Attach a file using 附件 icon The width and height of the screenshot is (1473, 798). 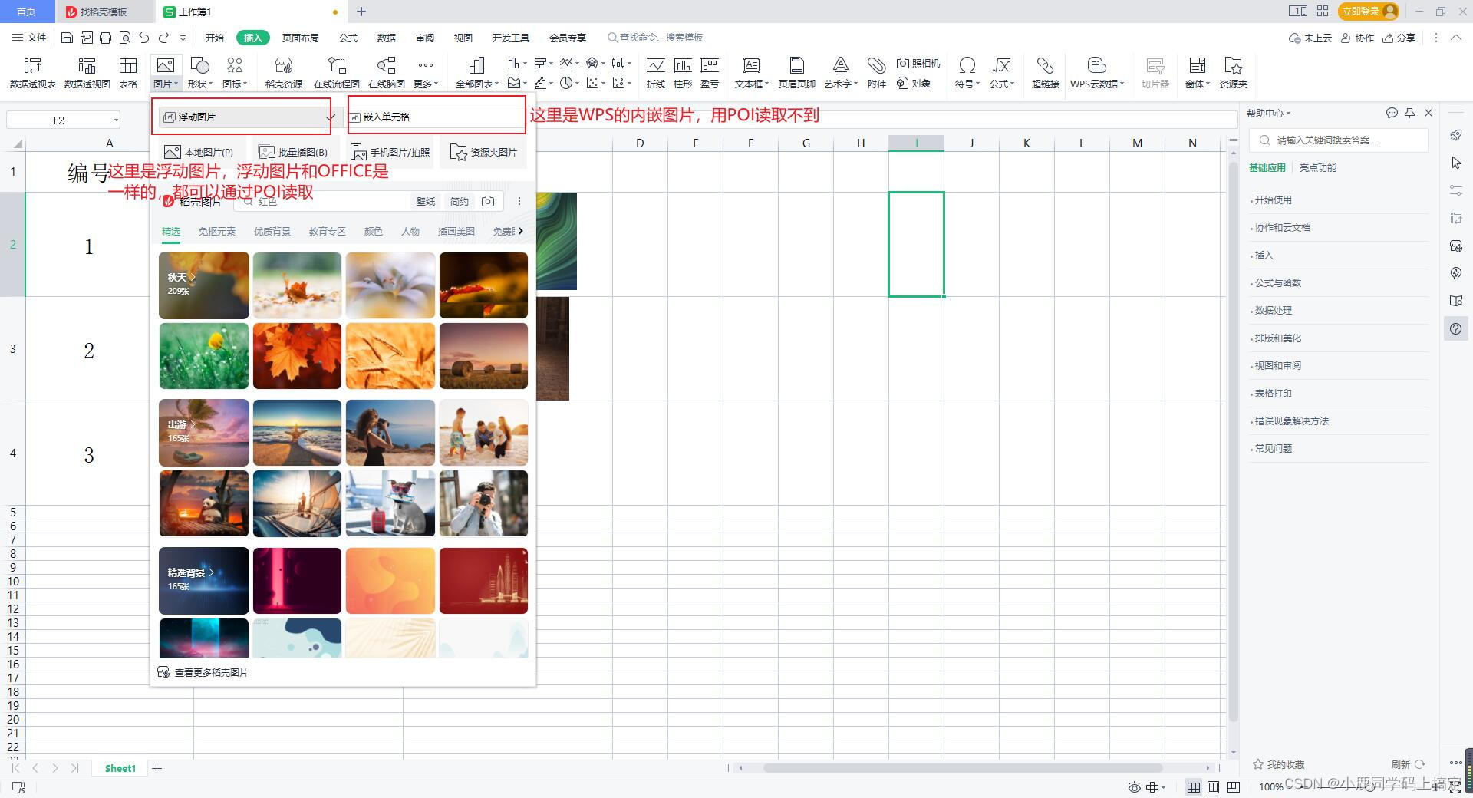click(x=876, y=72)
